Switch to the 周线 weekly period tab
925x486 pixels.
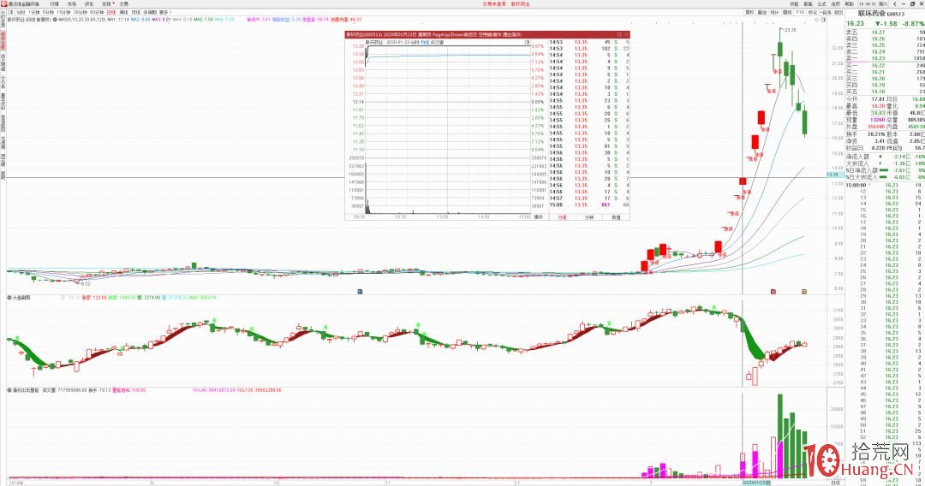pos(123,12)
